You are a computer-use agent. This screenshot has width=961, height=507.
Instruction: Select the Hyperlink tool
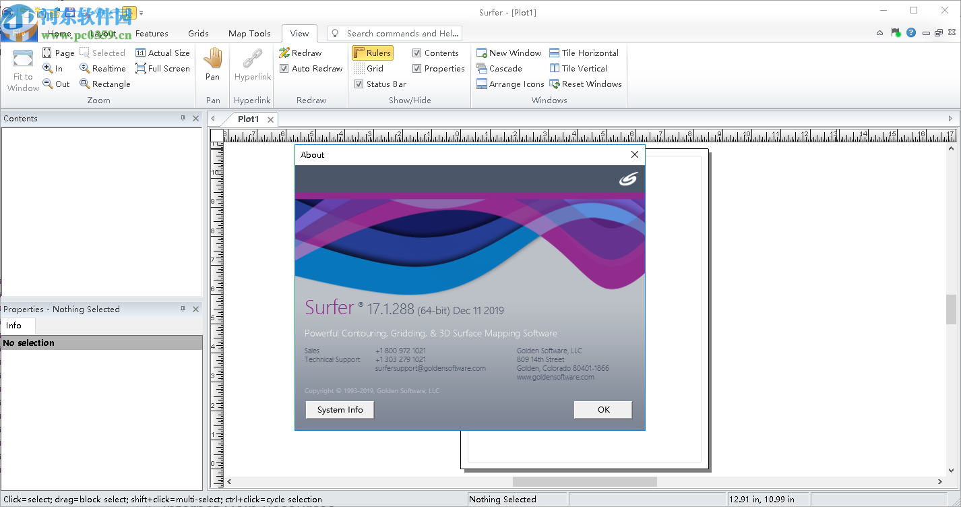click(x=251, y=67)
